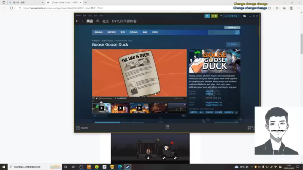Adjust the trailer volume slider
Screen dimensions: 303x170
106,99
